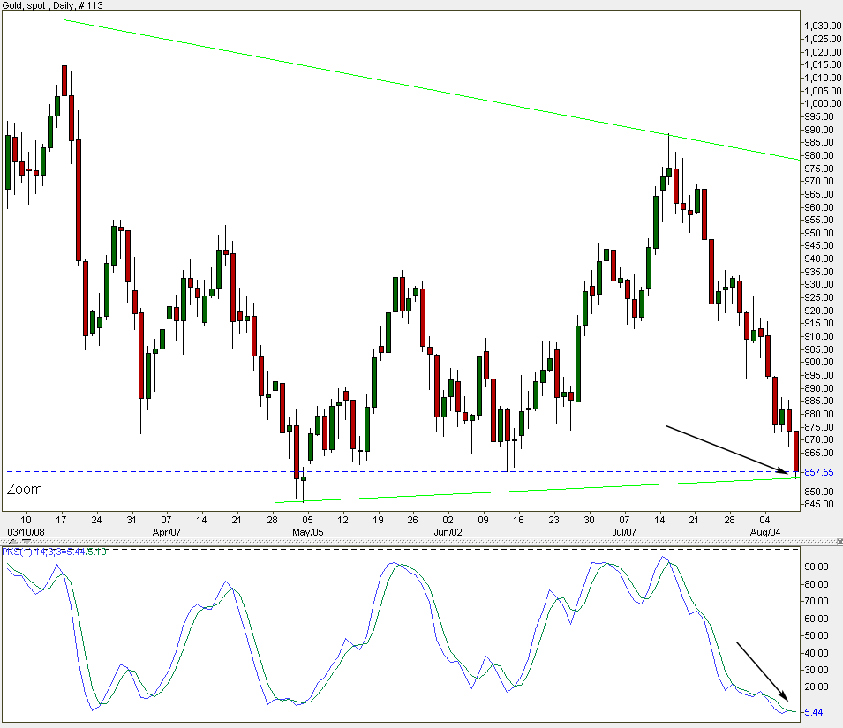Click the 1,030.00 price axis label
The image size is (843, 728).
(821, 26)
